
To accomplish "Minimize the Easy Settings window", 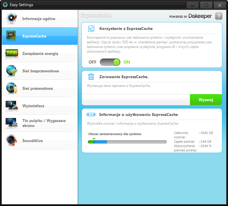I will (193, 5).
